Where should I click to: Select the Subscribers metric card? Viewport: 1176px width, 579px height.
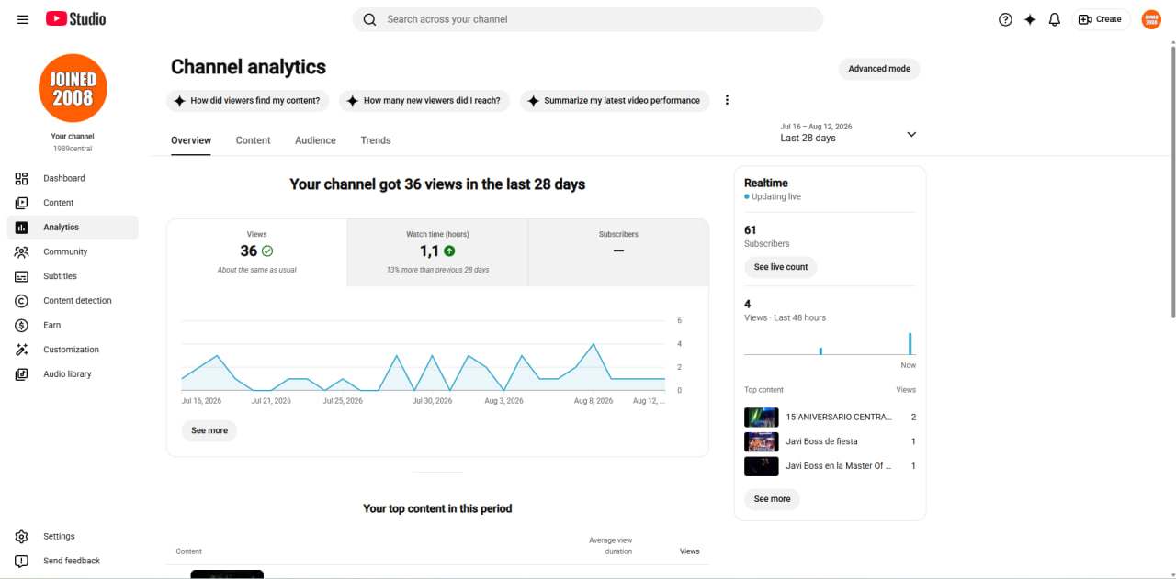pos(618,252)
